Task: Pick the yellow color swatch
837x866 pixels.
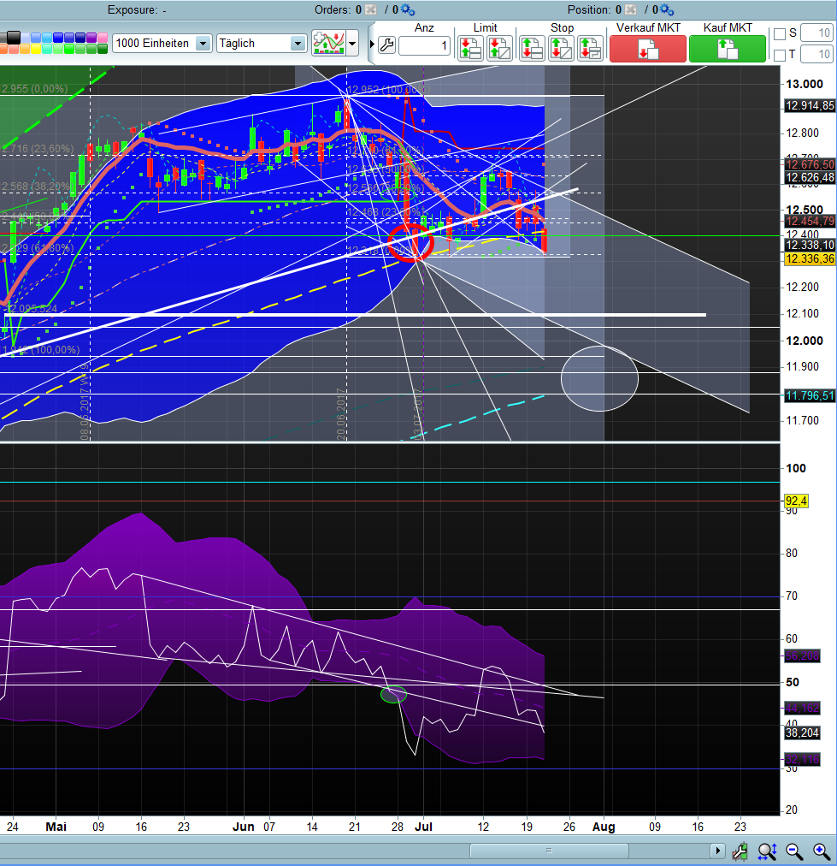Action: tap(36, 49)
